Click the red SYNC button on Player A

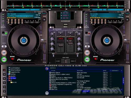(x=12, y=59)
